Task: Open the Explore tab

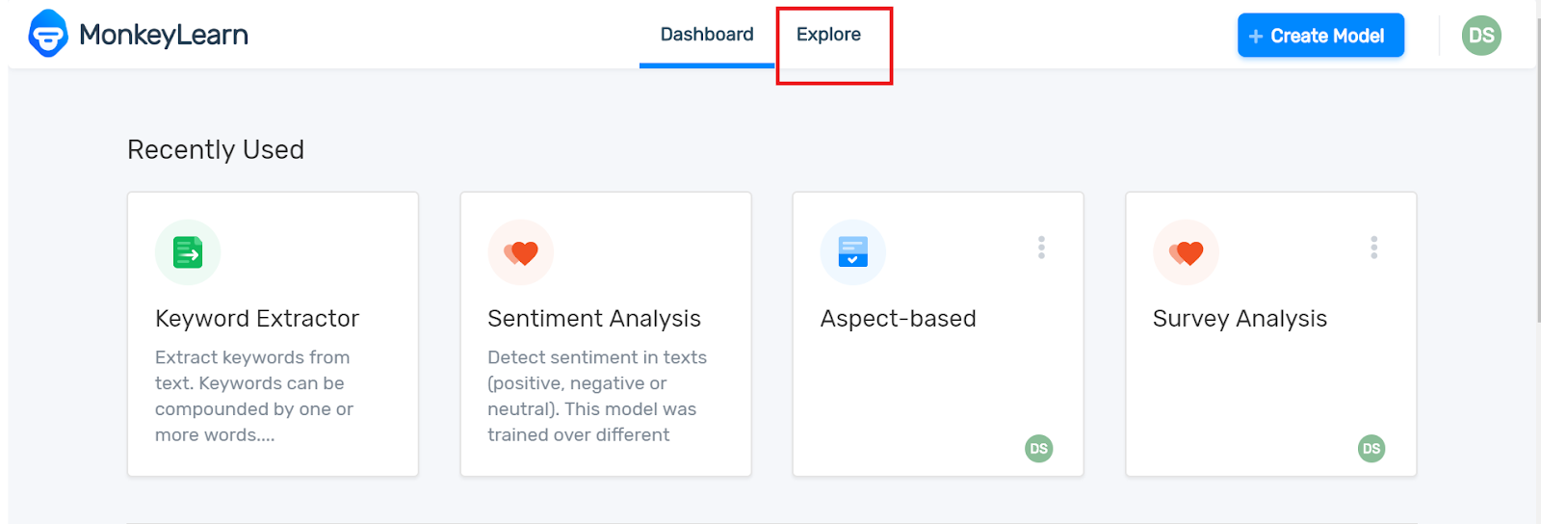Action: pyautogui.click(x=828, y=35)
